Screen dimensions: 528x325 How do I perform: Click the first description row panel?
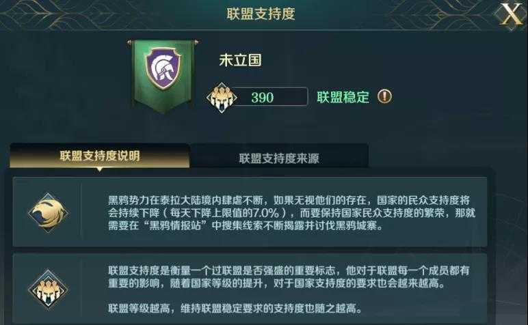point(250,212)
